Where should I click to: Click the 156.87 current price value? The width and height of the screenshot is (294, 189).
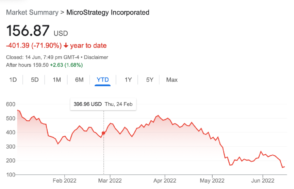28,31
